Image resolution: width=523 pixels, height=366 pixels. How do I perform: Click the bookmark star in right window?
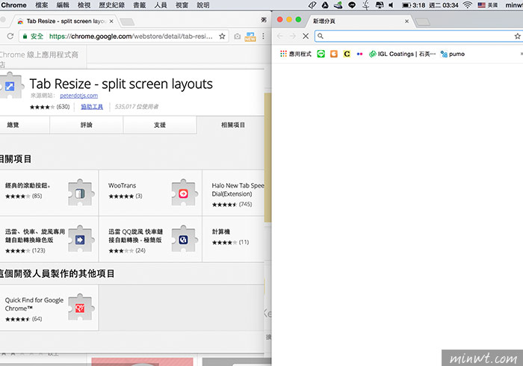coord(517,36)
